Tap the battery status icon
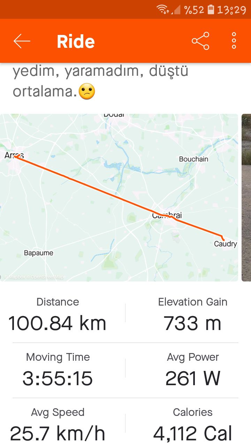This screenshot has width=251, height=447. (x=211, y=9)
